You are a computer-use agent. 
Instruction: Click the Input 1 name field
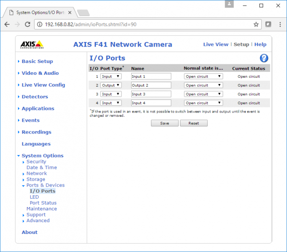(151, 76)
